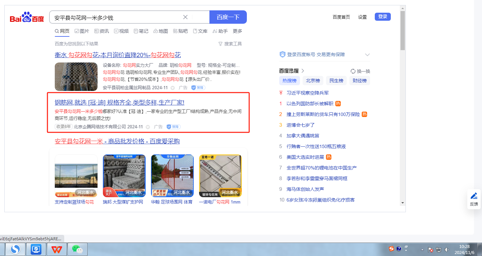Open WPS Office from the taskbar
482x256 pixels.
pyautogui.click(x=56, y=249)
